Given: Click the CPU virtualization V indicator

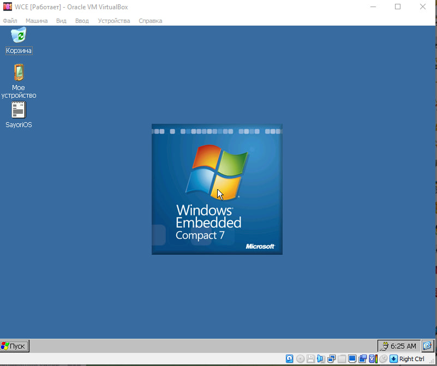Looking at the screenshot, I should click(373, 359).
